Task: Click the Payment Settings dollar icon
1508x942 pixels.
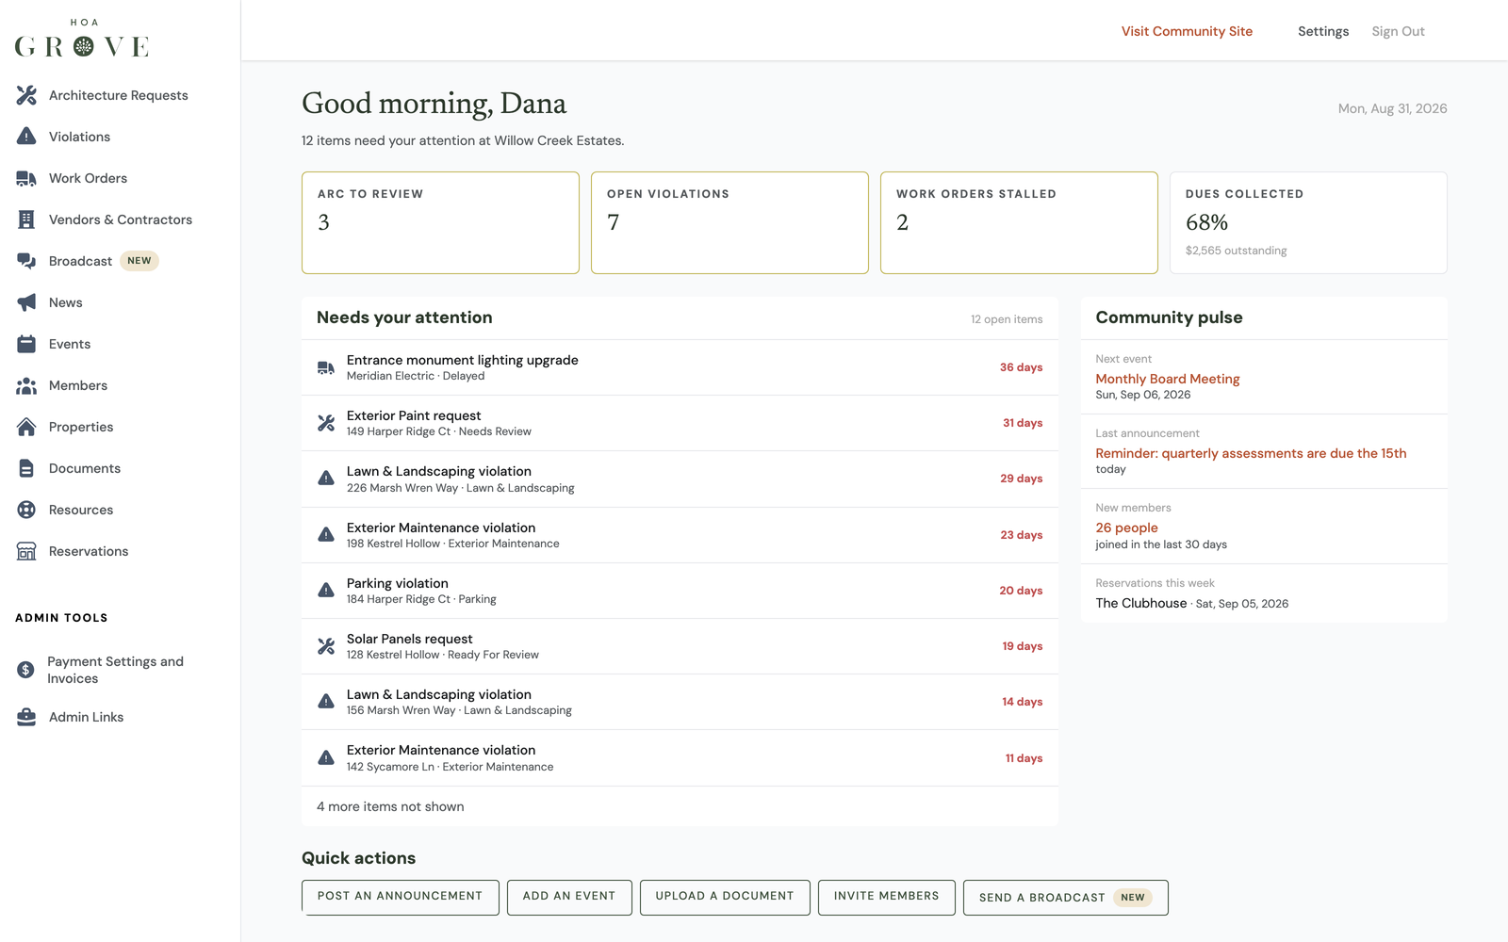Action: (x=25, y=670)
